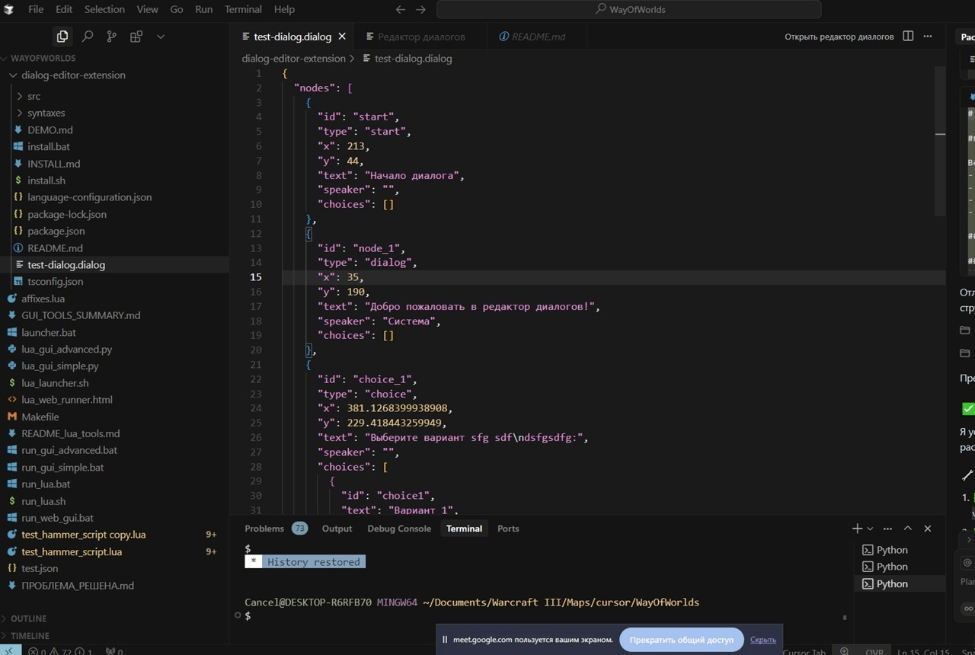
Task: Click the WayOfWorlds search bar
Action: [628, 10]
